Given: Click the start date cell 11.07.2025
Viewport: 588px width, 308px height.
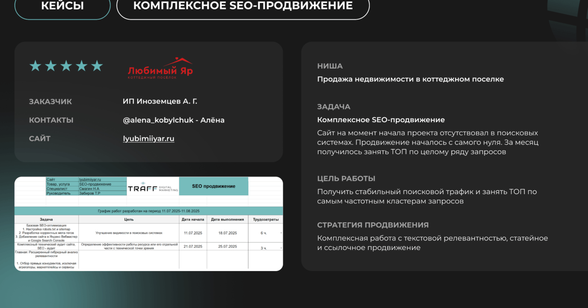Looking at the screenshot, I should point(193,233).
